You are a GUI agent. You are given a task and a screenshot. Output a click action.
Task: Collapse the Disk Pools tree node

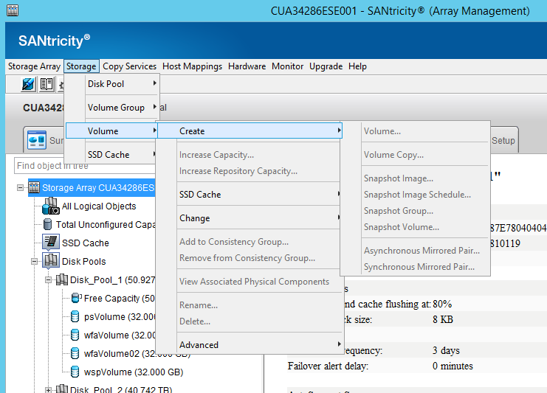[34, 261]
